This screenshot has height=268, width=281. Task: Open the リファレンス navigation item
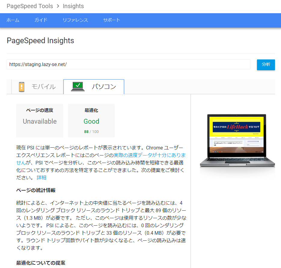pyautogui.click(x=75, y=20)
